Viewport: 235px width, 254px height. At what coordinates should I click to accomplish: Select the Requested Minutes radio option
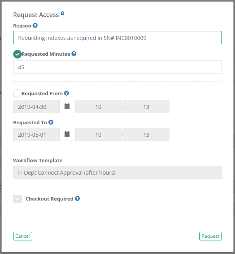point(17,54)
